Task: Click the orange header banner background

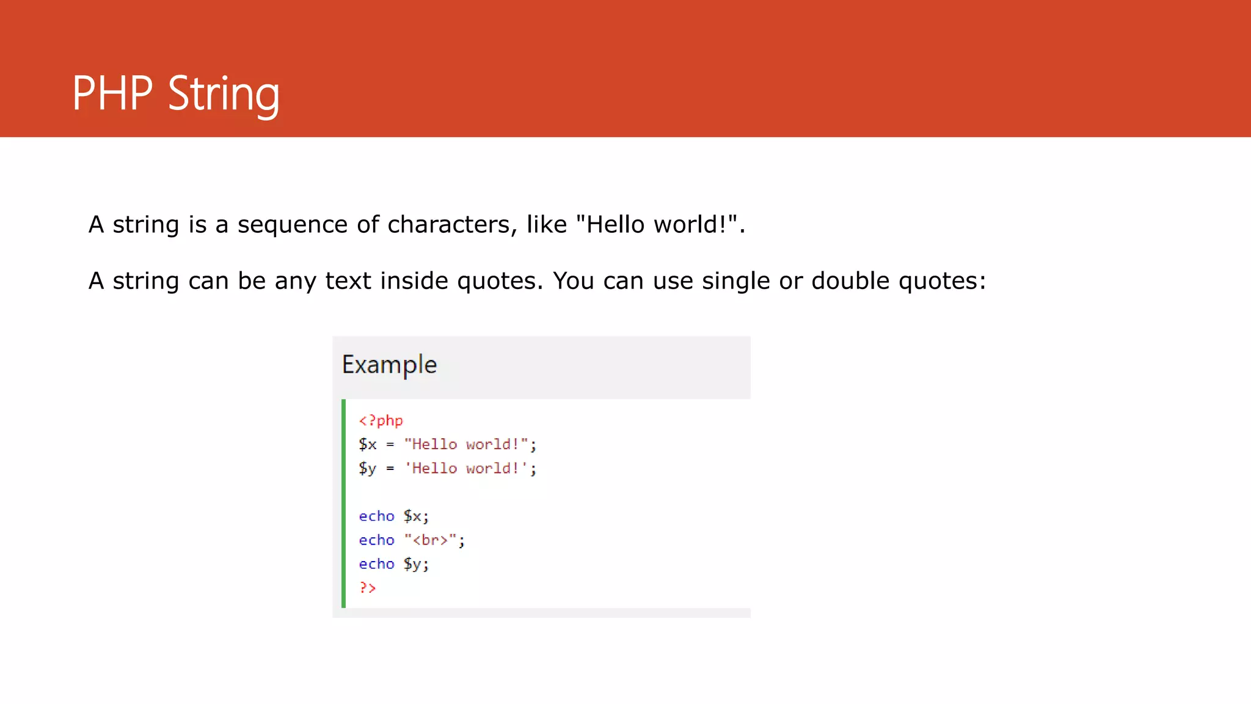Action: coord(794,67)
